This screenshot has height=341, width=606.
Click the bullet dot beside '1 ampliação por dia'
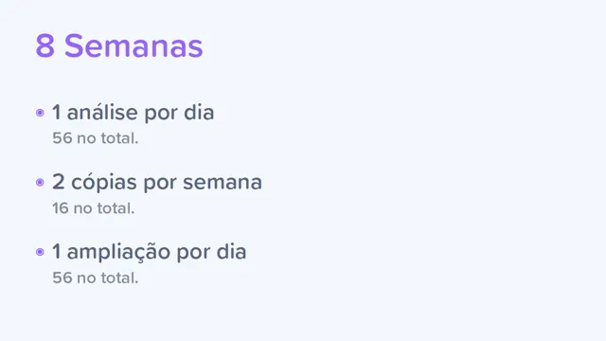tap(40, 252)
